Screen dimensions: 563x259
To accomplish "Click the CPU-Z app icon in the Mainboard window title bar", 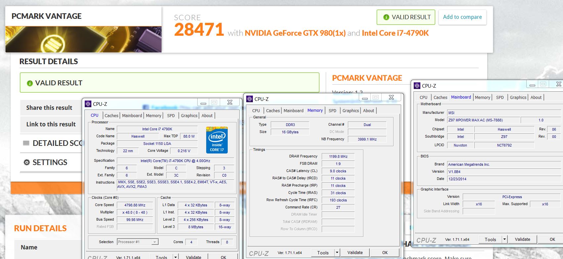I will click(x=417, y=86).
